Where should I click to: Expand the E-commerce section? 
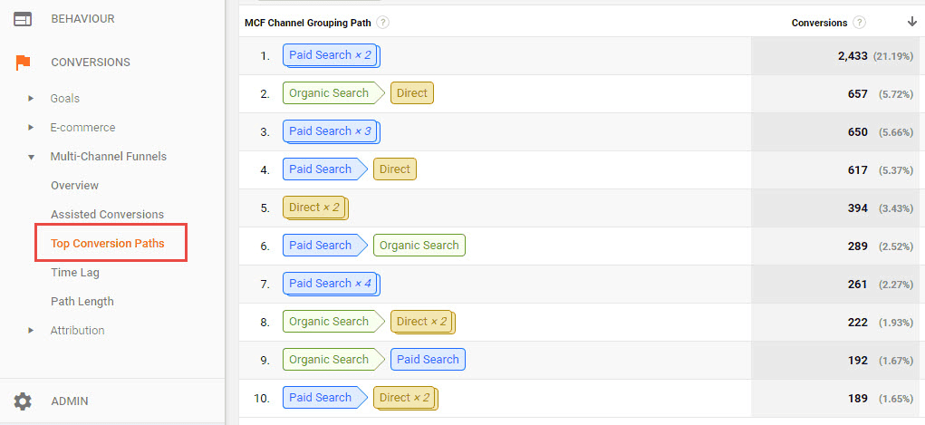point(32,128)
